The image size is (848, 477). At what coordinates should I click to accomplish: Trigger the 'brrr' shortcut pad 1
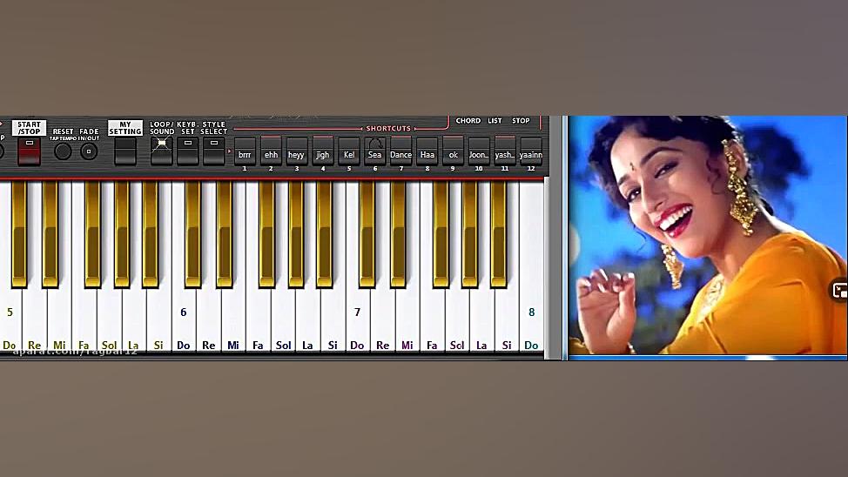point(245,151)
